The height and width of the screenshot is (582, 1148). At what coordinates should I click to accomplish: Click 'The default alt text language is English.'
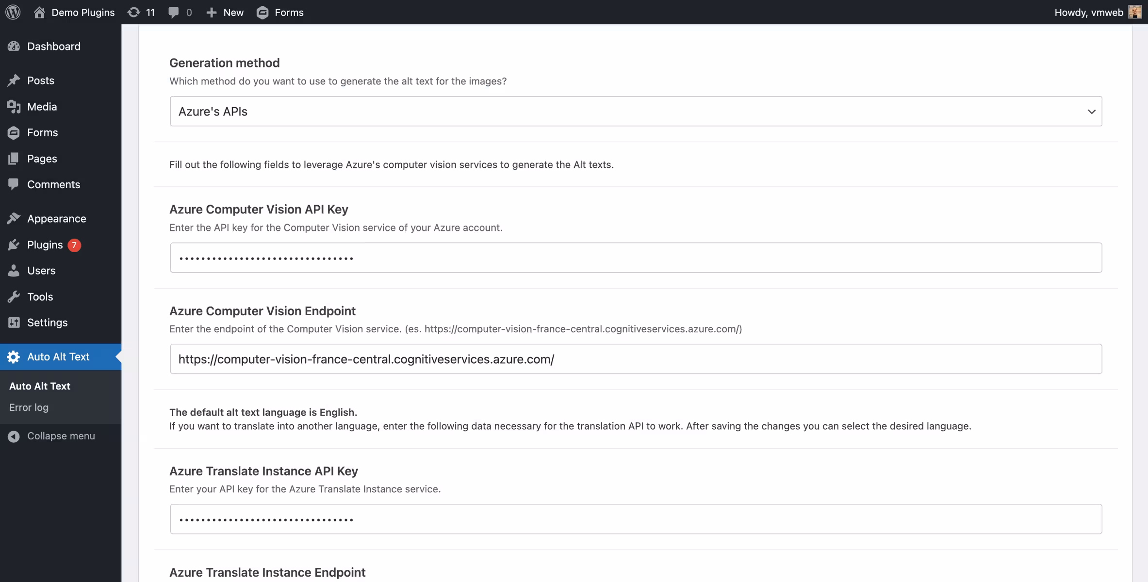pos(263,412)
